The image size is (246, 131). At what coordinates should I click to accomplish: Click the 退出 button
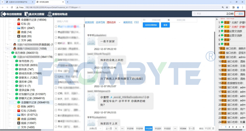click(239, 14)
